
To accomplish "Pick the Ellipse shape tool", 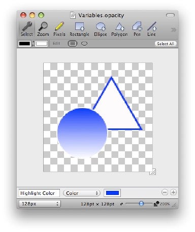I will [x=101, y=29].
